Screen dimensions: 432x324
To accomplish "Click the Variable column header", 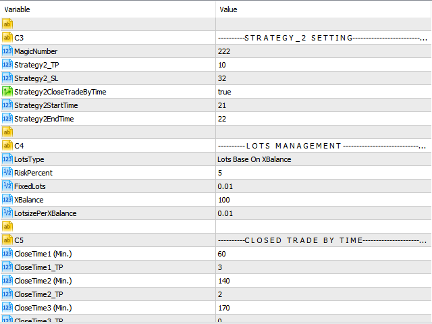I will tap(108, 10).
